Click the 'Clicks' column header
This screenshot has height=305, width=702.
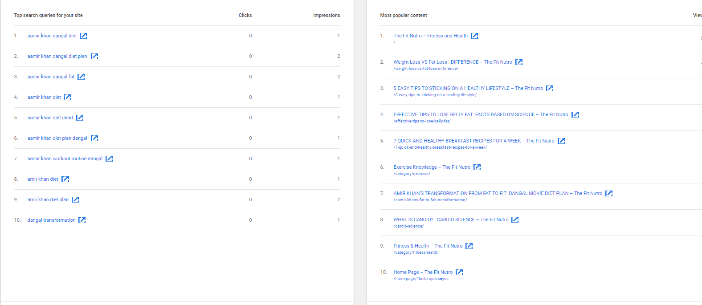[245, 15]
